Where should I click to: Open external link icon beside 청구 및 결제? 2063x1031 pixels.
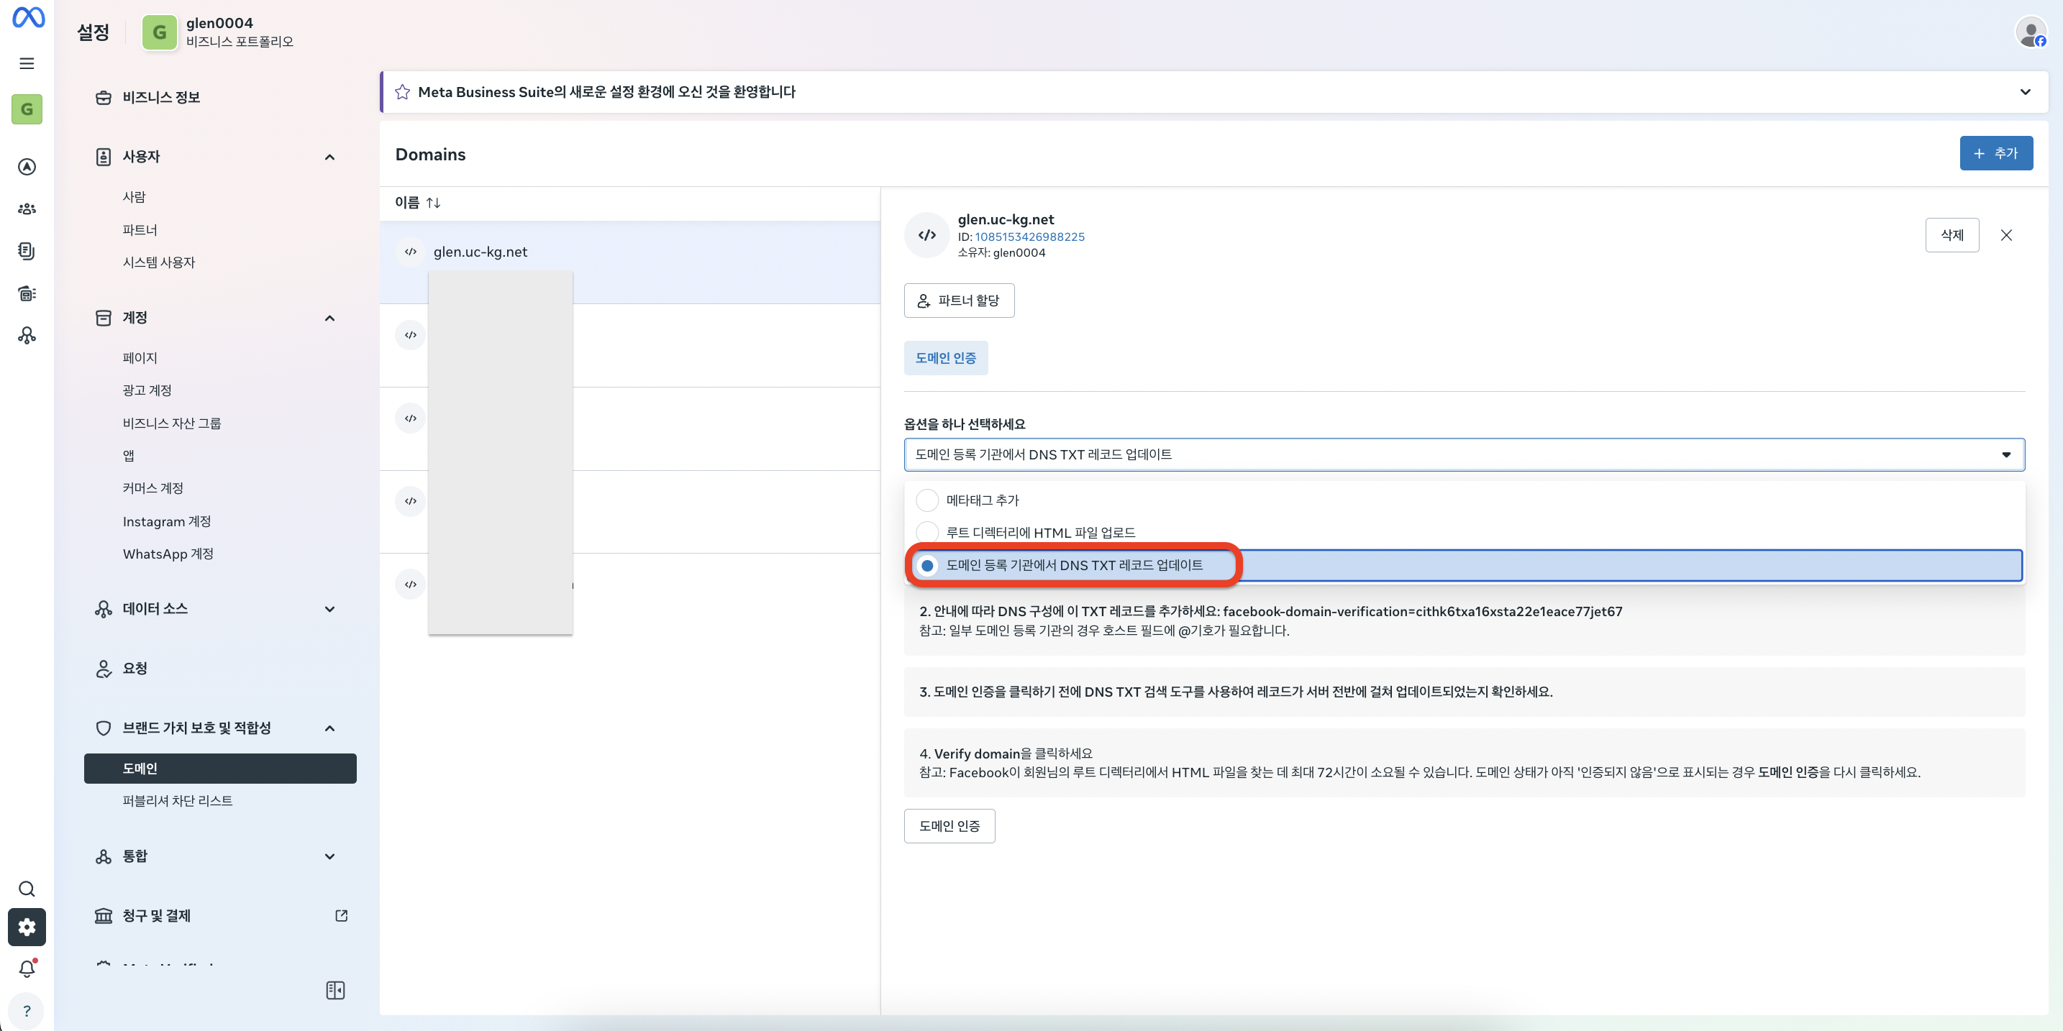point(341,915)
